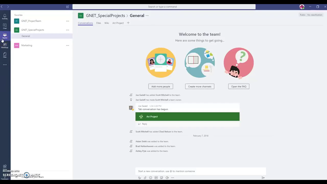
Task: Open the Art Project tab
Action: [118, 23]
